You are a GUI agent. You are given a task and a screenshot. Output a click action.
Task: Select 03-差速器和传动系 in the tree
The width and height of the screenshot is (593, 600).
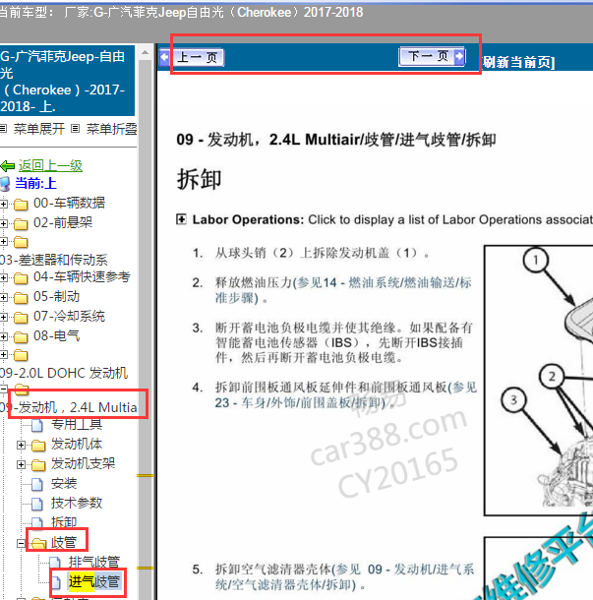(x=54, y=261)
